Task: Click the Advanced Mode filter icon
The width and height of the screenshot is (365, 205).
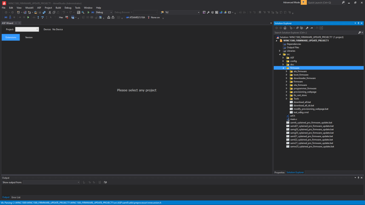Action: [x=304, y=2]
